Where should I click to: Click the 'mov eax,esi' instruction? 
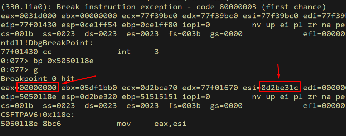152,124
